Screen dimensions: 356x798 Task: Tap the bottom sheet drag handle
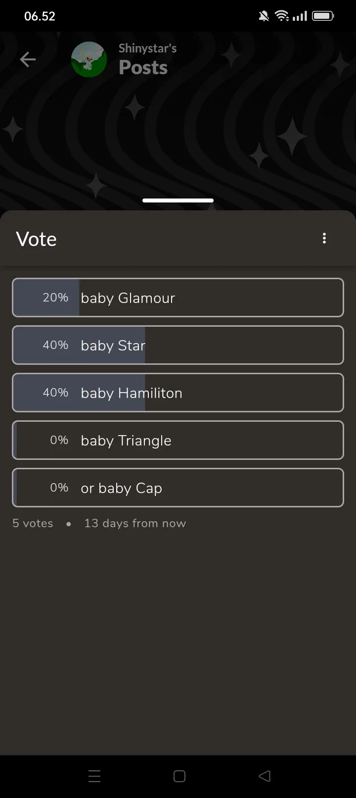(x=178, y=200)
